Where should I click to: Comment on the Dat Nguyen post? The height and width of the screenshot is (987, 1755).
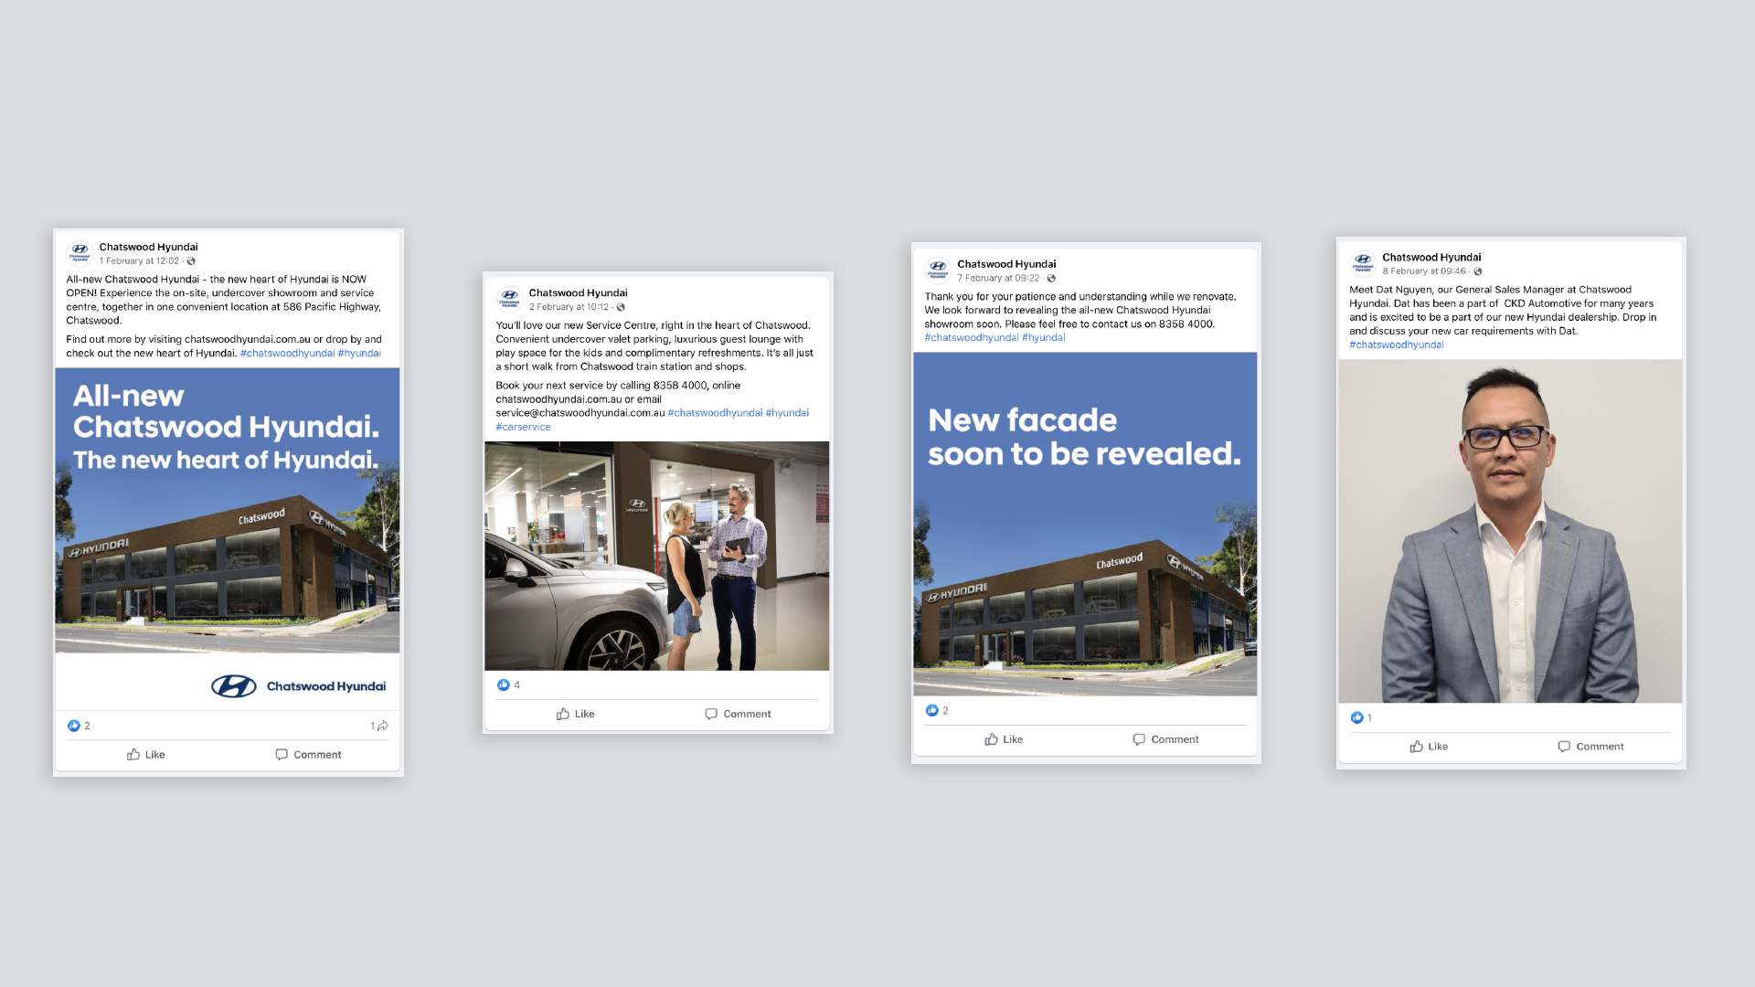pos(1590,747)
